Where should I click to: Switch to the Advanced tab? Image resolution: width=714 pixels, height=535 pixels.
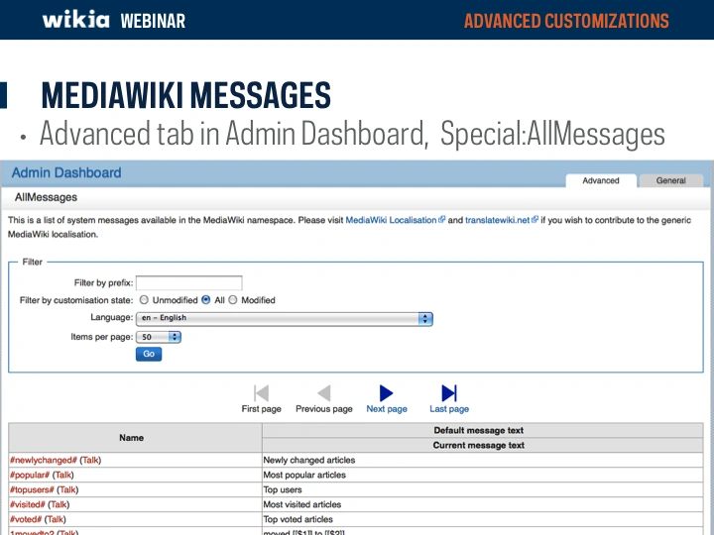click(x=601, y=180)
